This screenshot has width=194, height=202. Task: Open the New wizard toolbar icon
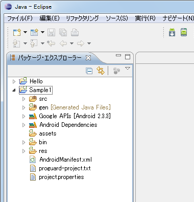[17, 32]
